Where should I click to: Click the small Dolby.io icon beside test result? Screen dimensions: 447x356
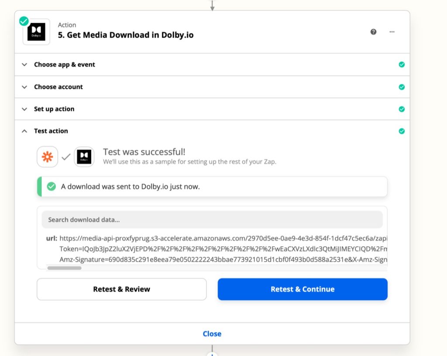84,156
